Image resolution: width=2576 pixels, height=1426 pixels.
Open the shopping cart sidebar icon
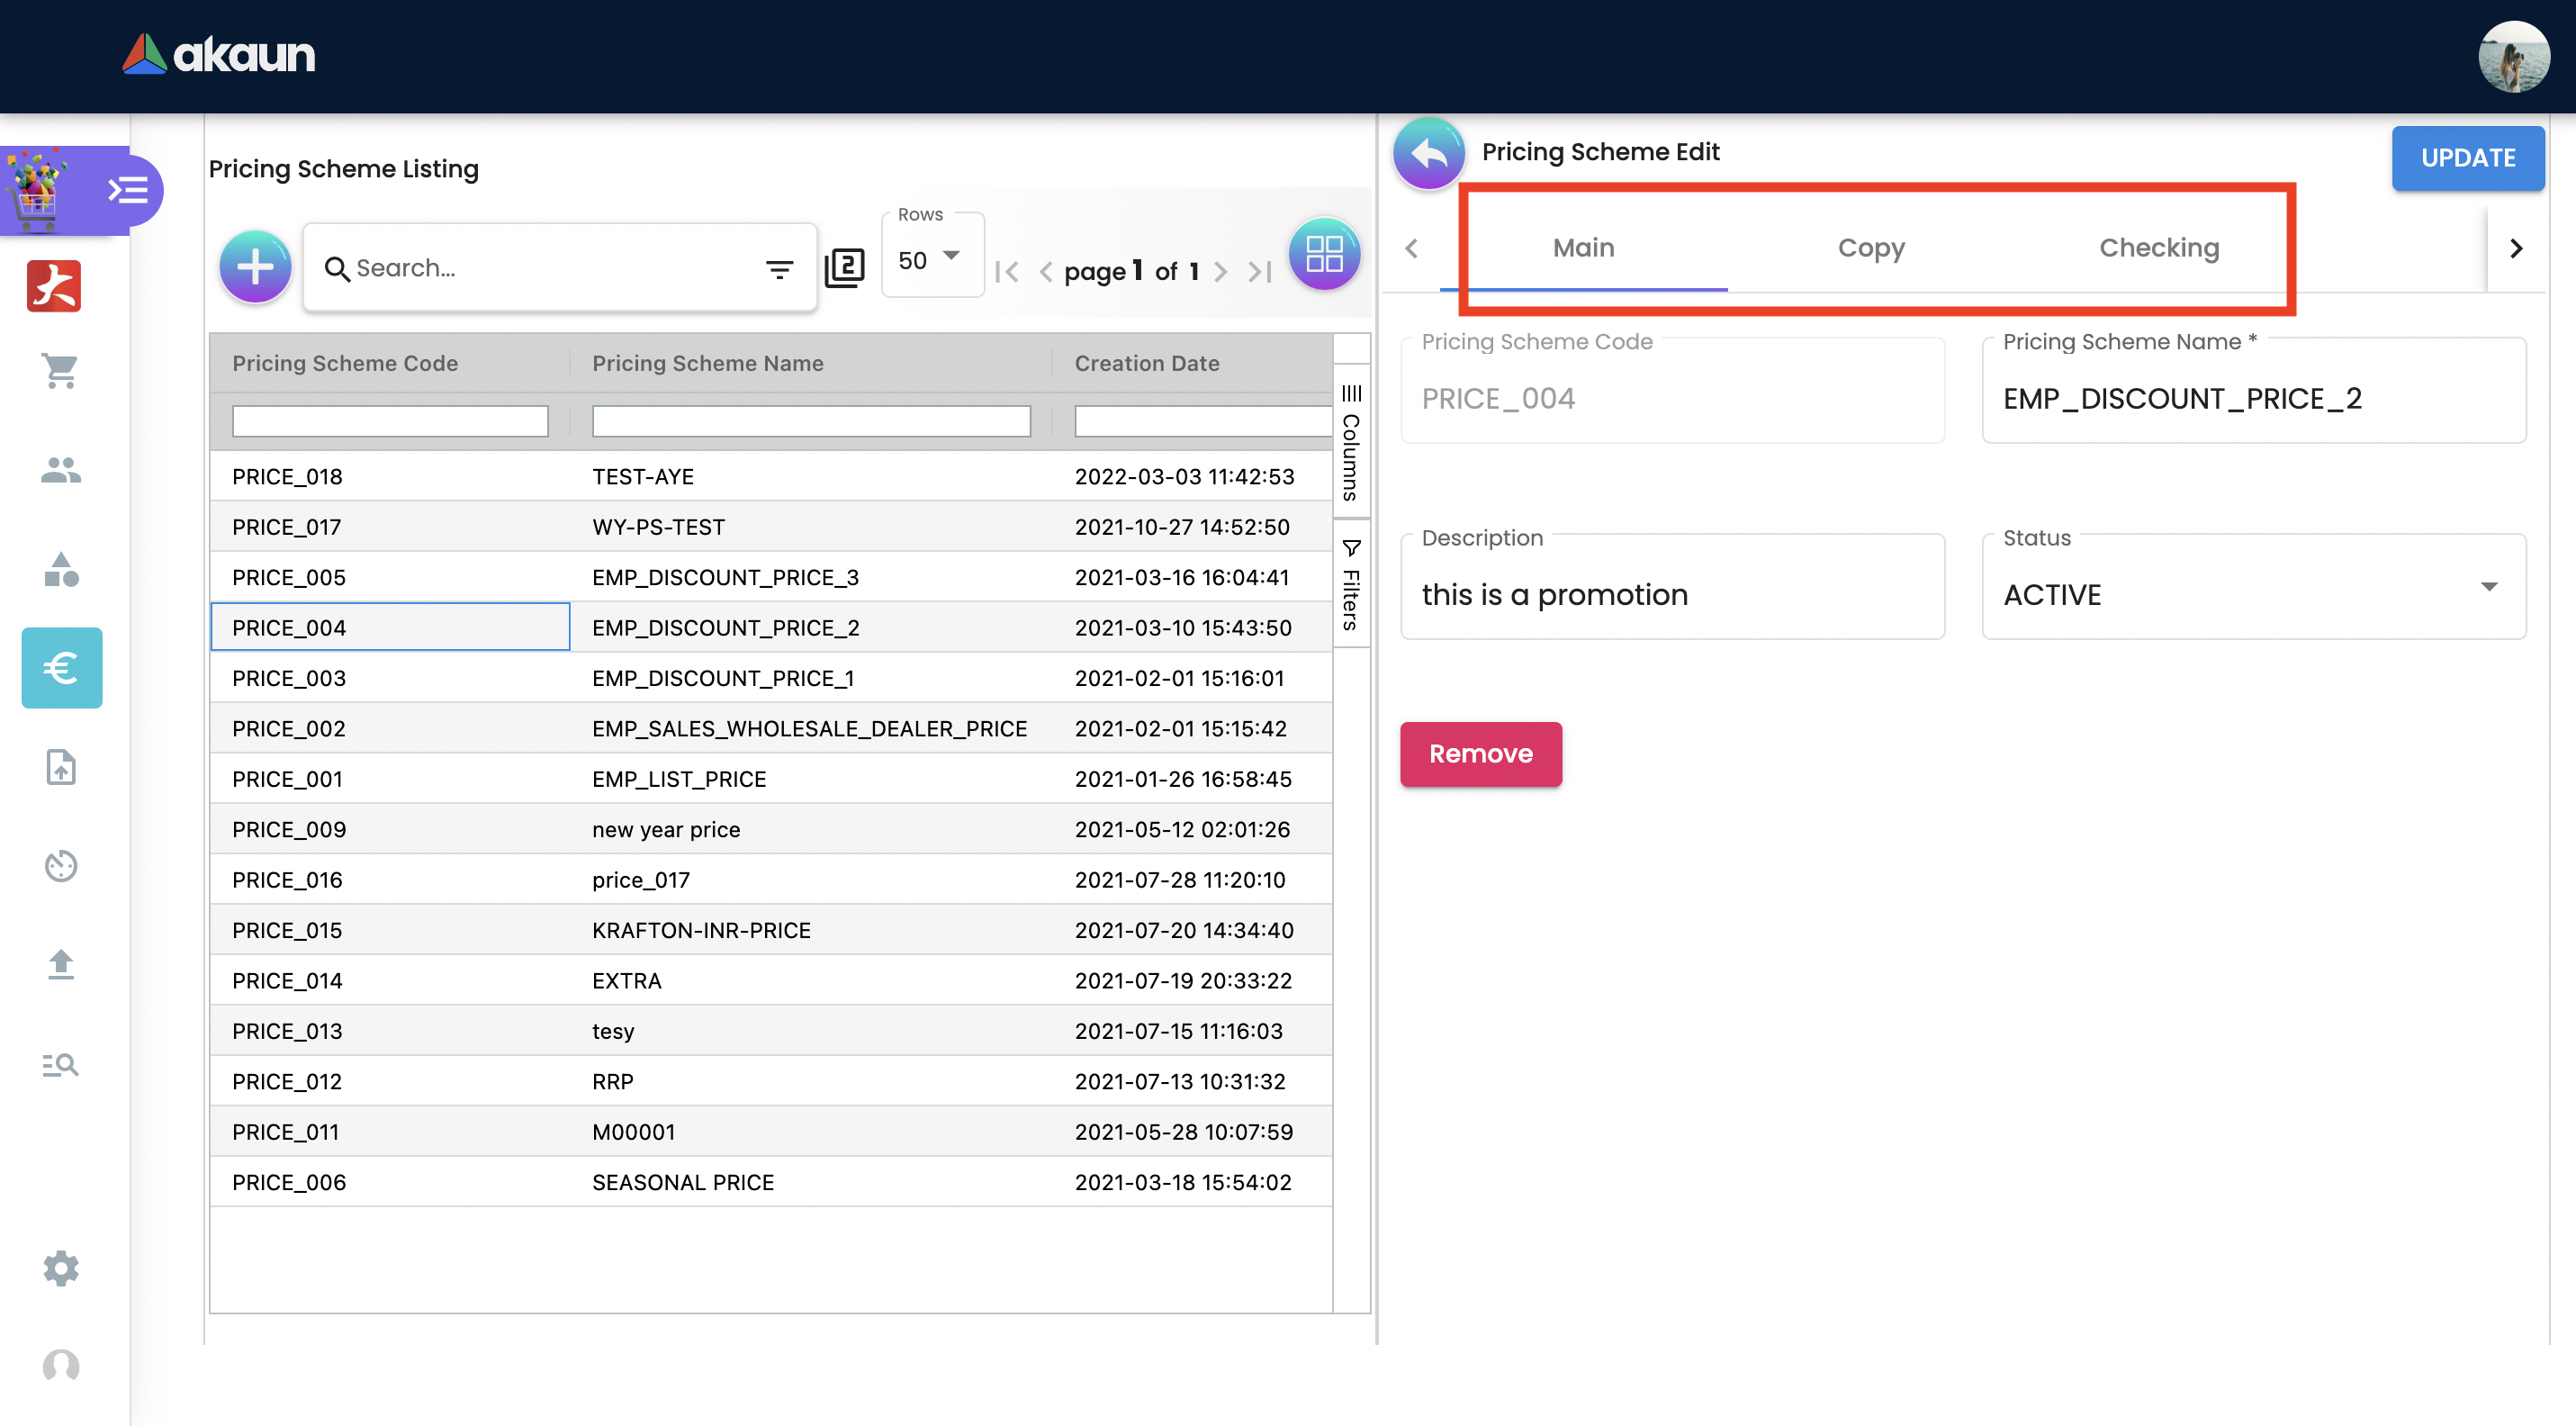[61, 371]
